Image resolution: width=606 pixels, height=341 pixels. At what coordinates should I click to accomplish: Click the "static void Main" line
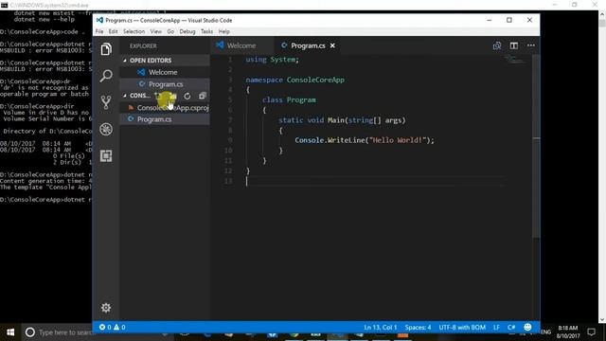pyautogui.click(x=342, y=120)
